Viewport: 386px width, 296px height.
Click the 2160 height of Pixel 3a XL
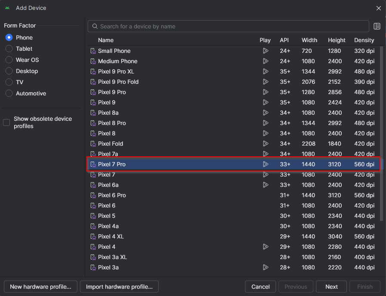click(x=334, y=257)
